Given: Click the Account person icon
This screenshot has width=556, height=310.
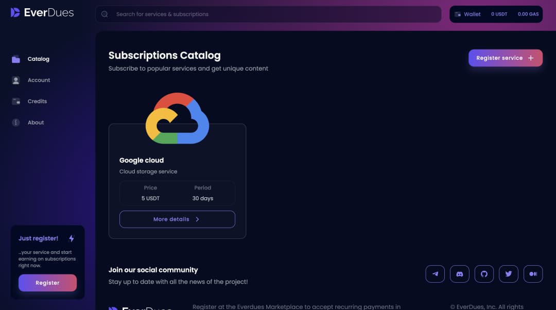Looking at the screenshot, I should 15,80.
